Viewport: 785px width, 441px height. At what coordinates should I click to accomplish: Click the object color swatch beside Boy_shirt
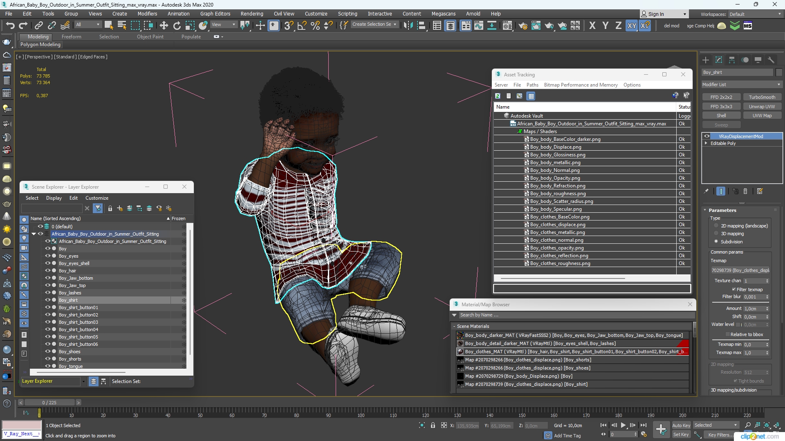click(778, 72)
